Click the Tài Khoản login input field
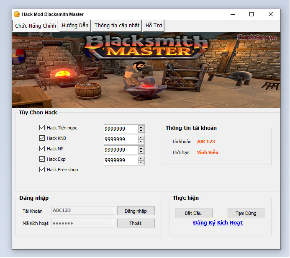 pos(83,210)
